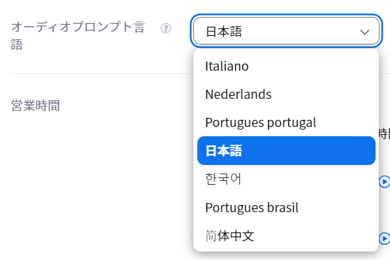The width and height of the screenshot is (390, 260).
Task: Collapse the list using the chevron arrow
Action: pyautogui.click(x=364, y=32)
